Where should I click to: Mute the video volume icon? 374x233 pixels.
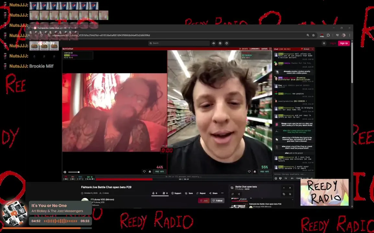[65, 172]
